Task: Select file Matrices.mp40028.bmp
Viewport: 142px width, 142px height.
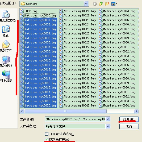Action: [x=80, y=42]
